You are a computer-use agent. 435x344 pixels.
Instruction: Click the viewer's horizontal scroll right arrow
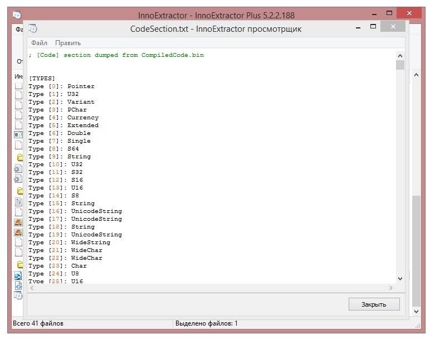coord(391,288)
